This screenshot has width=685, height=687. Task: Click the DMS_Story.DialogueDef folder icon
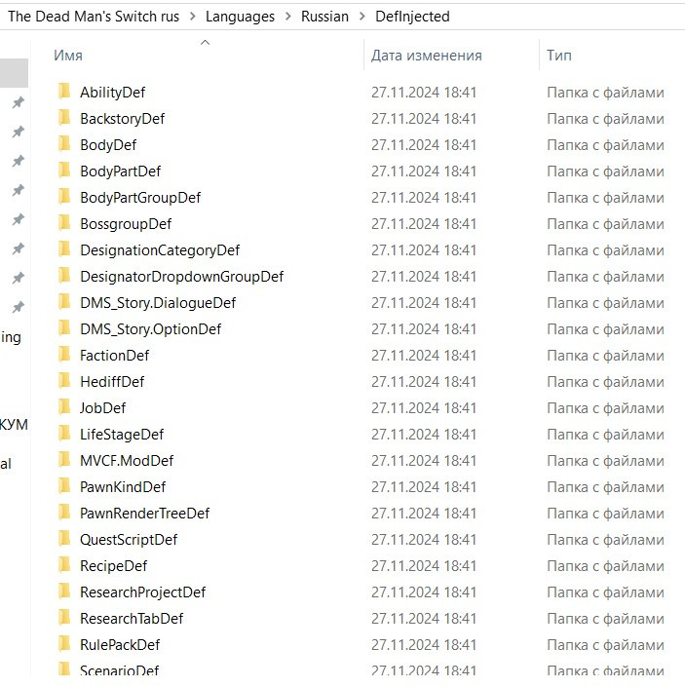pos(64,301)
